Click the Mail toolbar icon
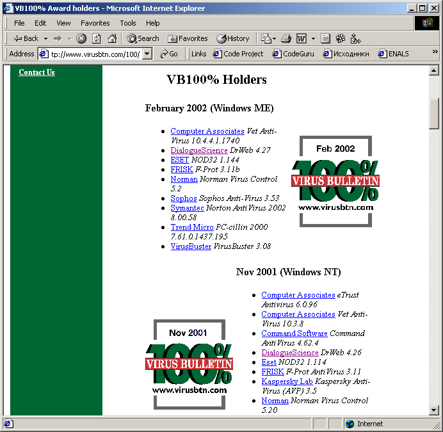This screenshot has width=443, height=432. [266, 38]
